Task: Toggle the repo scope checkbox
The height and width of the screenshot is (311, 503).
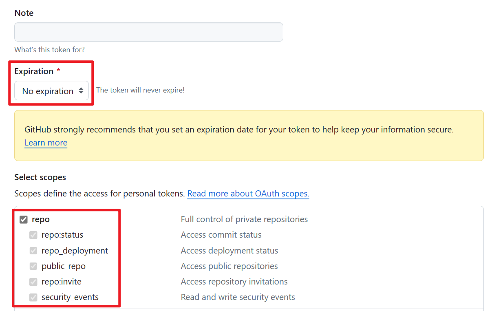Action: pyautogui.click(x=24, y=219)
